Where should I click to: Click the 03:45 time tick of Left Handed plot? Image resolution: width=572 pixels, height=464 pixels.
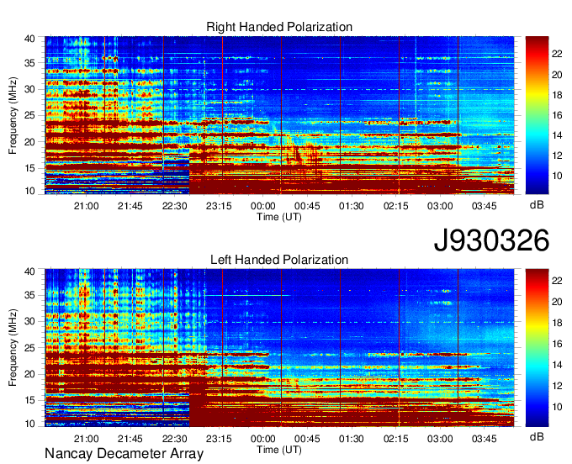click(x=484, y=439)
